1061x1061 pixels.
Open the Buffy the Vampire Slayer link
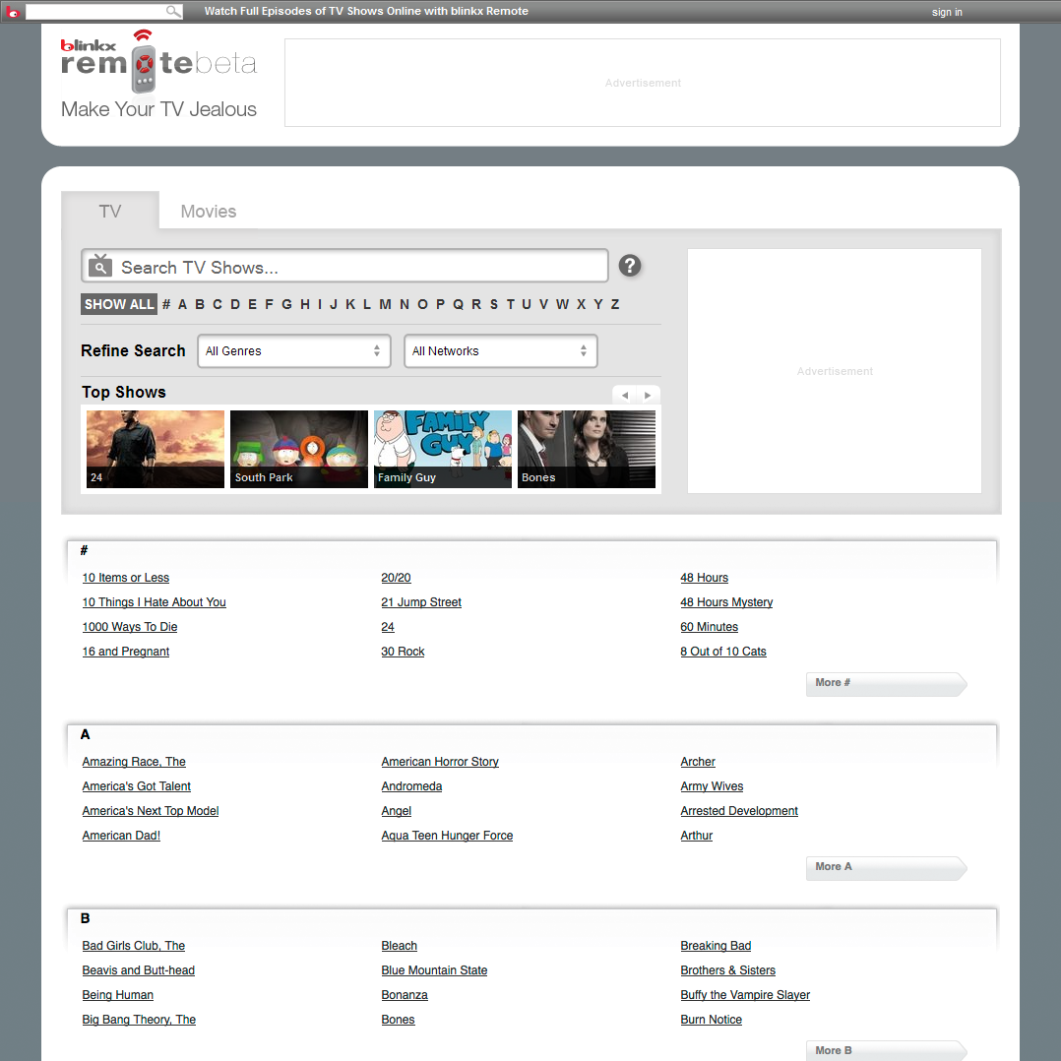tap(745, 995)
